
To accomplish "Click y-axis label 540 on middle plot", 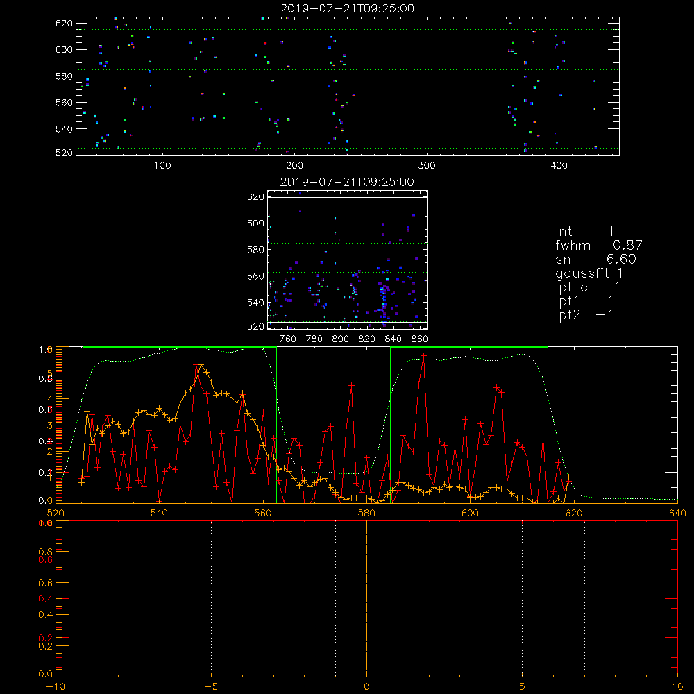I will tap(255, 303).
